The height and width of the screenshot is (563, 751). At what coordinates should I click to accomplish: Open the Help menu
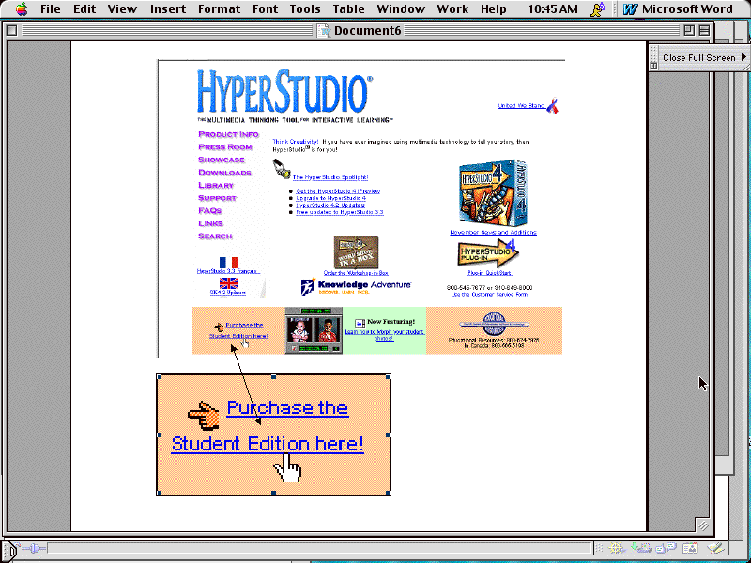coord(494,9)
